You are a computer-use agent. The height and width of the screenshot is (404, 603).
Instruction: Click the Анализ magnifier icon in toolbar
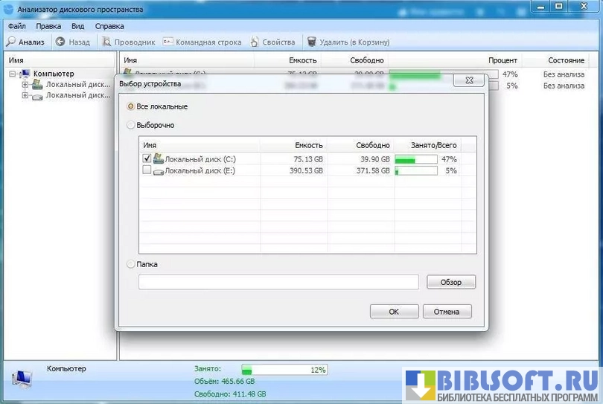pos(11,42)
